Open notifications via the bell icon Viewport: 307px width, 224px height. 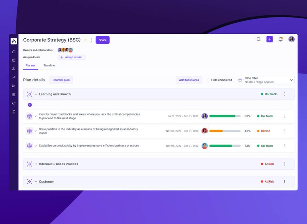click(280, 40)
